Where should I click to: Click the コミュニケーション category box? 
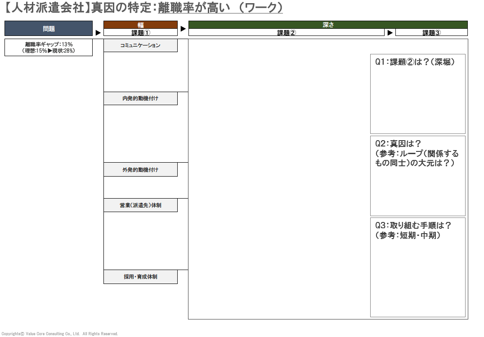click(x=140, y=45)
